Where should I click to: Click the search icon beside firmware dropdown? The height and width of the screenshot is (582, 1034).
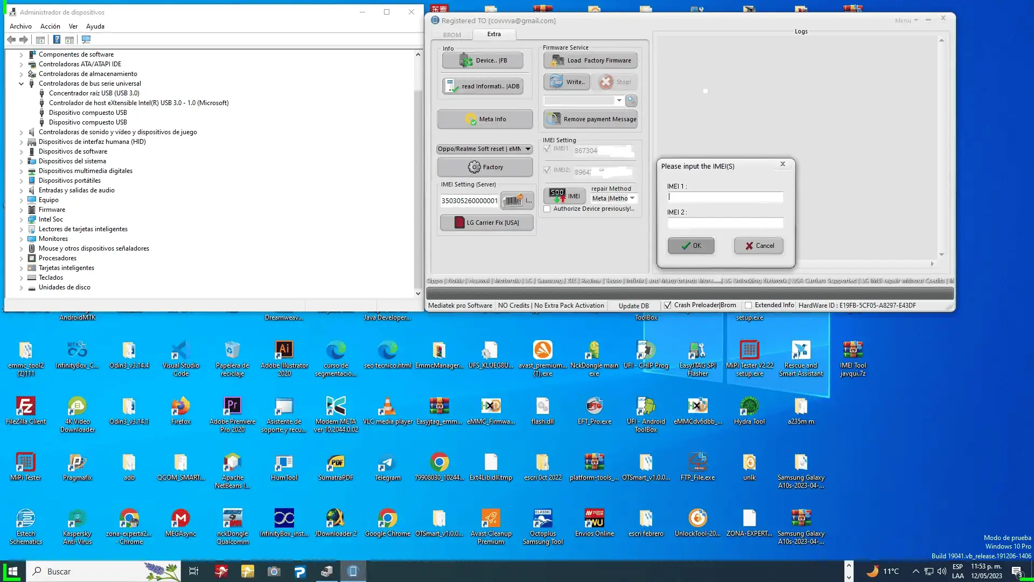631,101
